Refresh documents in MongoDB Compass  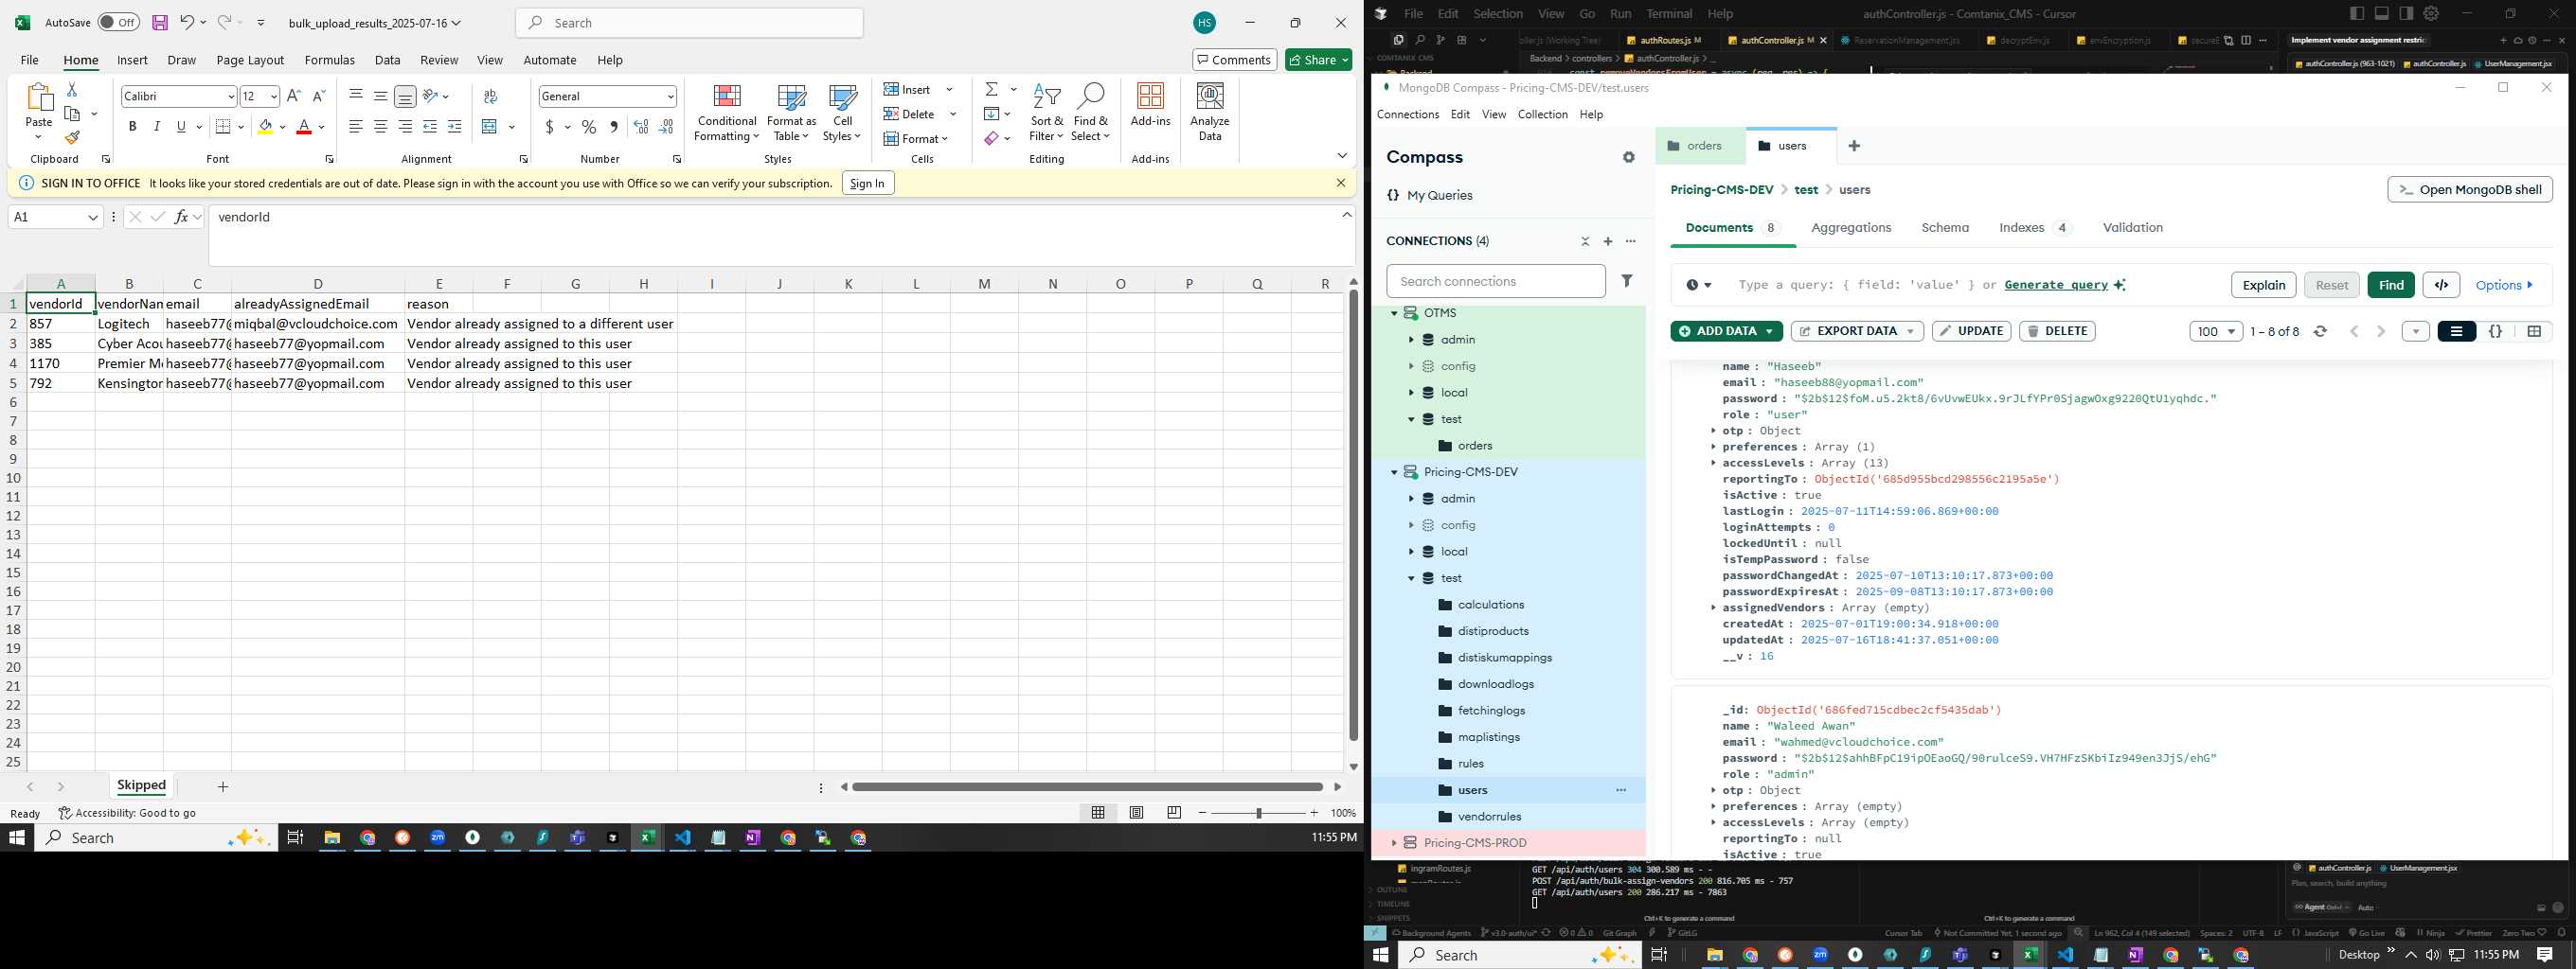tap(2321, 331)
